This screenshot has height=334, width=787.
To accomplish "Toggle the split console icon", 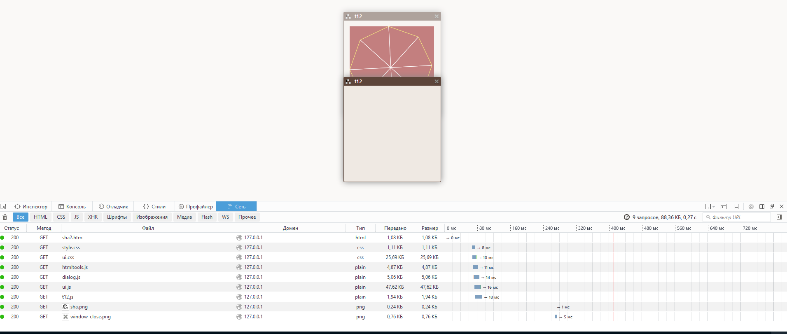I will (724, 206).
